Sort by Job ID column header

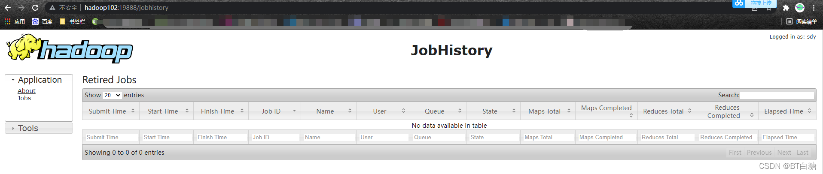tap(275, 111)
